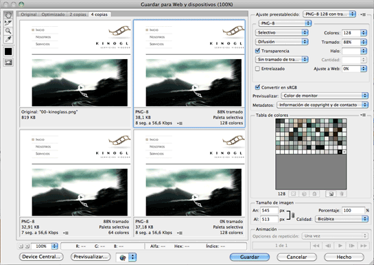The width and height of the screenshot is (374, 265).
Task: Open the browser selection dropdown arrow
Action: pos(132,257)
